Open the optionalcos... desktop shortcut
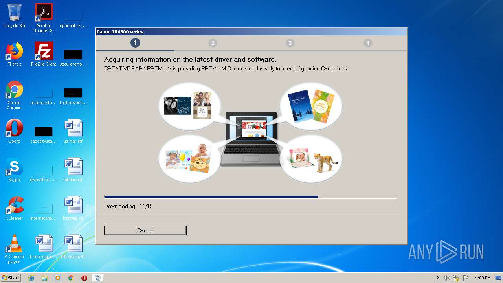Viewport: 503px width, 283px height. 73,18
